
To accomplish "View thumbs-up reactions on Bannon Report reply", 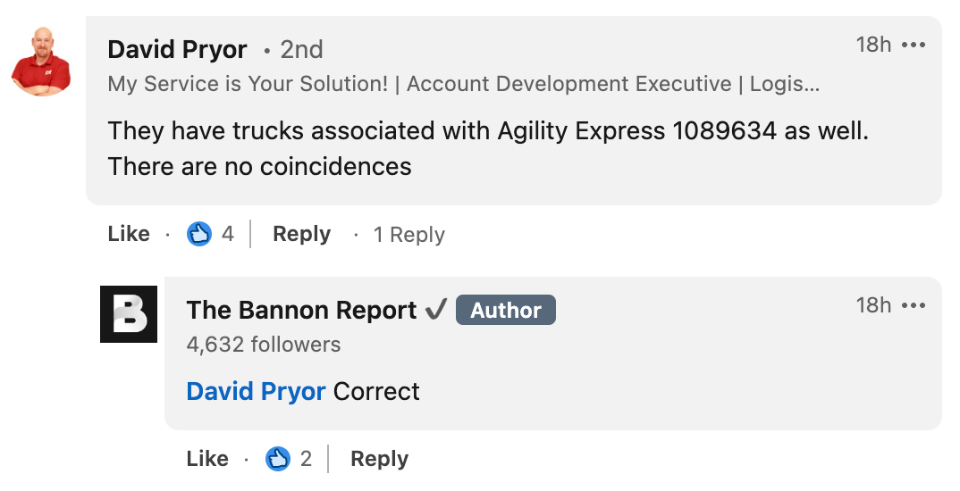I will 277,459.
